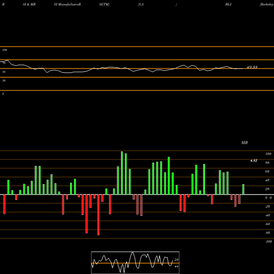Click the -40 label on MR axis

click(x=267, y=215)
